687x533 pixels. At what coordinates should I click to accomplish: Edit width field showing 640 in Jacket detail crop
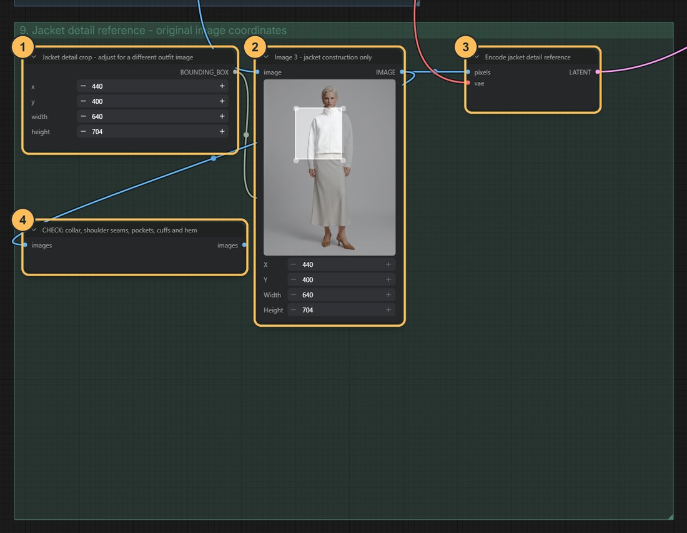pos(152,116)
